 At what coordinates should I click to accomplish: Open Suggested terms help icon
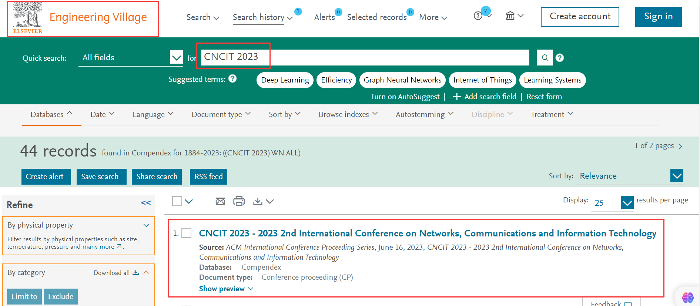(x=232, y=79)
